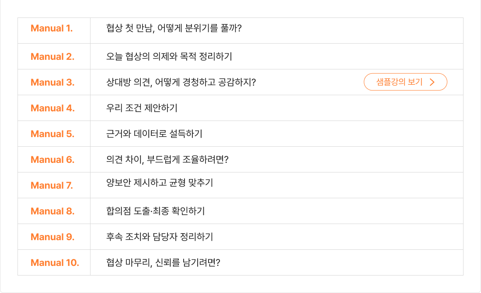Open lesson 후속 조치와 담당자 정리하기

pos(160,237)
